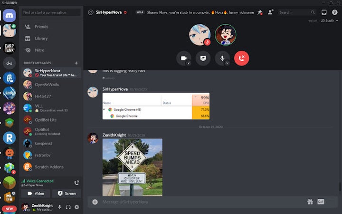Add friends to DM icon

pyautogui.click(x=270, y=12)
